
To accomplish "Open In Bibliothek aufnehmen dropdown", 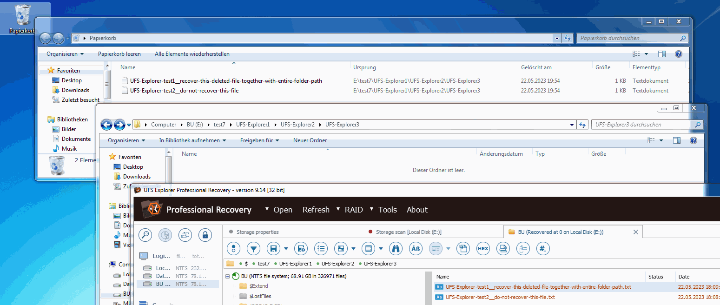I will coord(192,140).
